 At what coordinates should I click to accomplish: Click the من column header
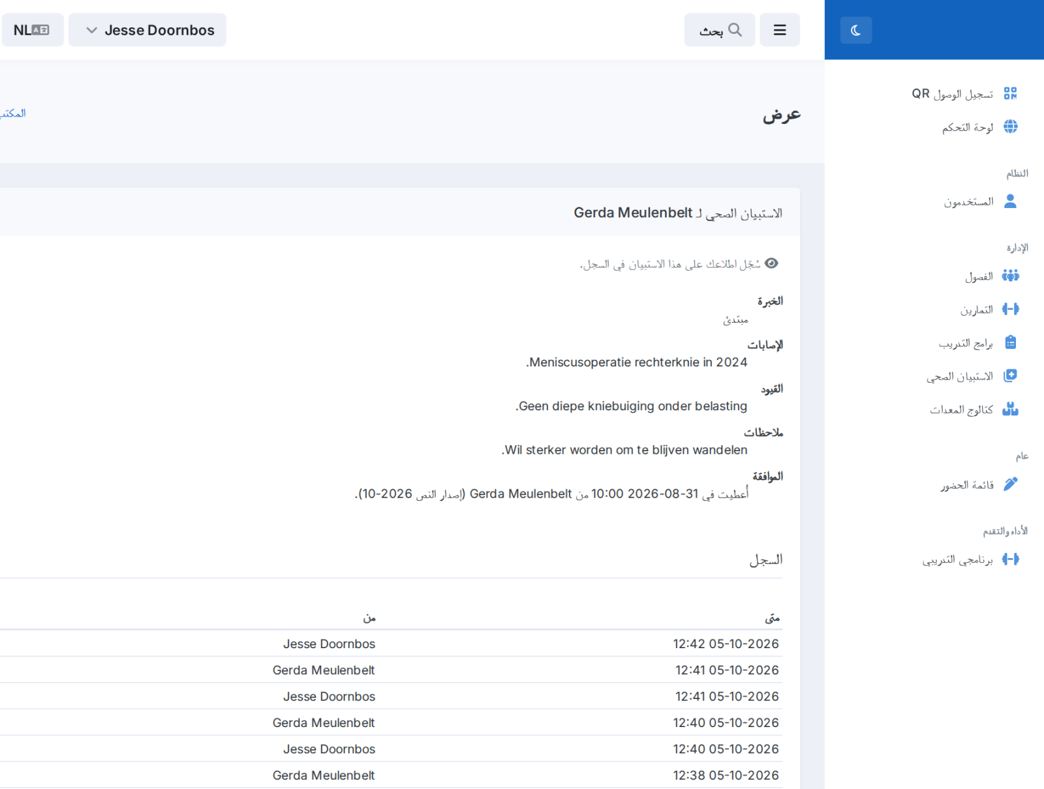[x=369, y=618]
